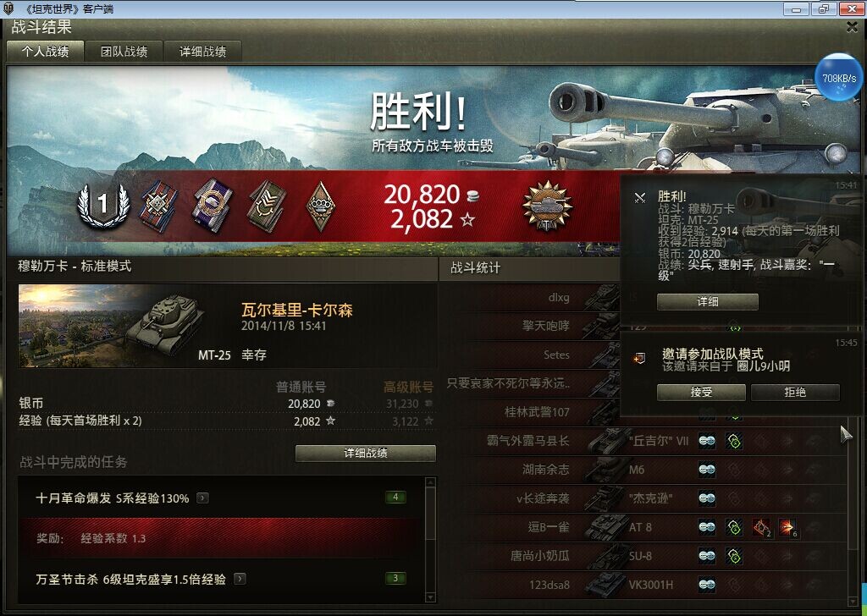Click the purple ribbon tank medal icon

click(x=212, y=206)
